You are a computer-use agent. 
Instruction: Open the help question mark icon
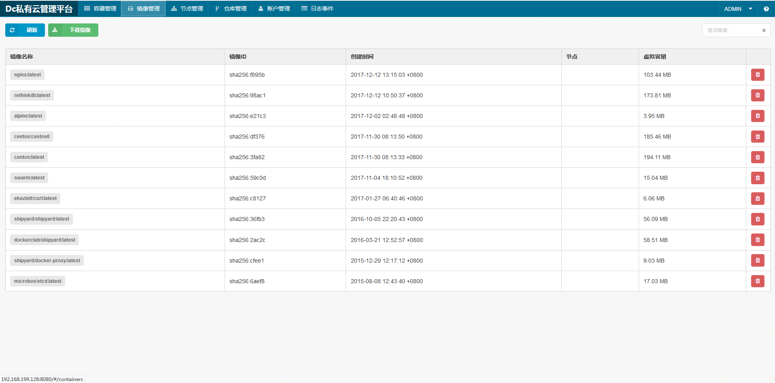pos(766,9)
